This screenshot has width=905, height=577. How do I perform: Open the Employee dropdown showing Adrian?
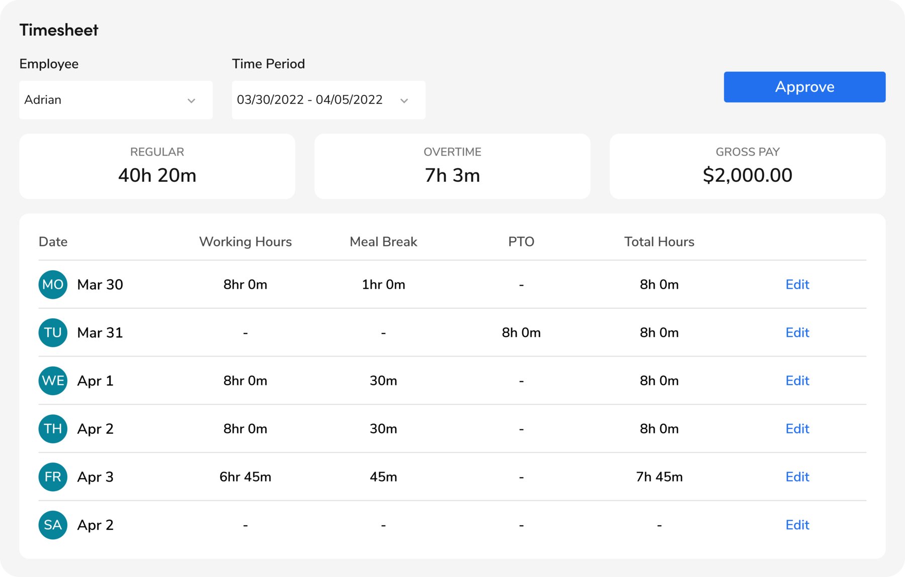(116, 99)
